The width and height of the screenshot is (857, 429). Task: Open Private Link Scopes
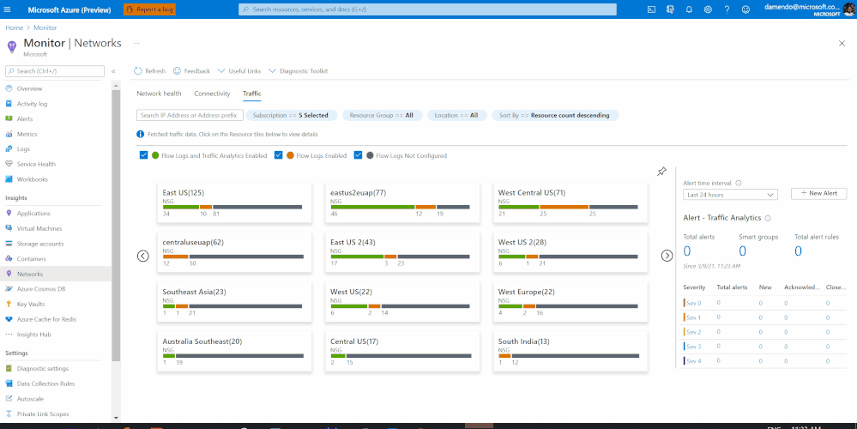click(43, 414)
